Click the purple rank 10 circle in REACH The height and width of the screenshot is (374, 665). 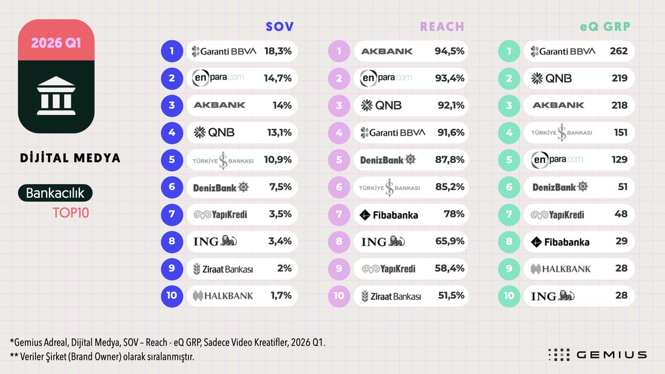[x=339, y=295]
